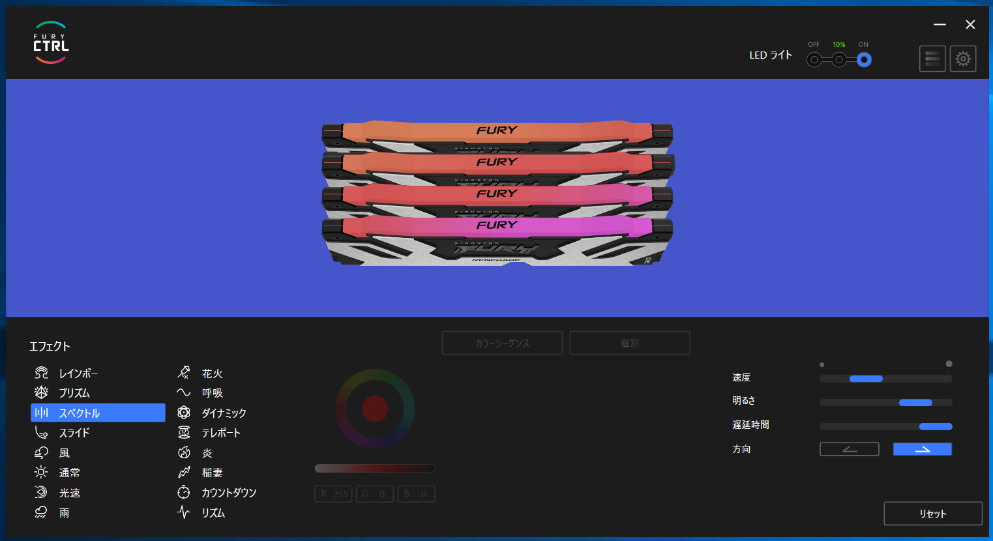Viewport: 993px width, 541px height.
Task: Select left direction arrow button
Action: (850, 449)
